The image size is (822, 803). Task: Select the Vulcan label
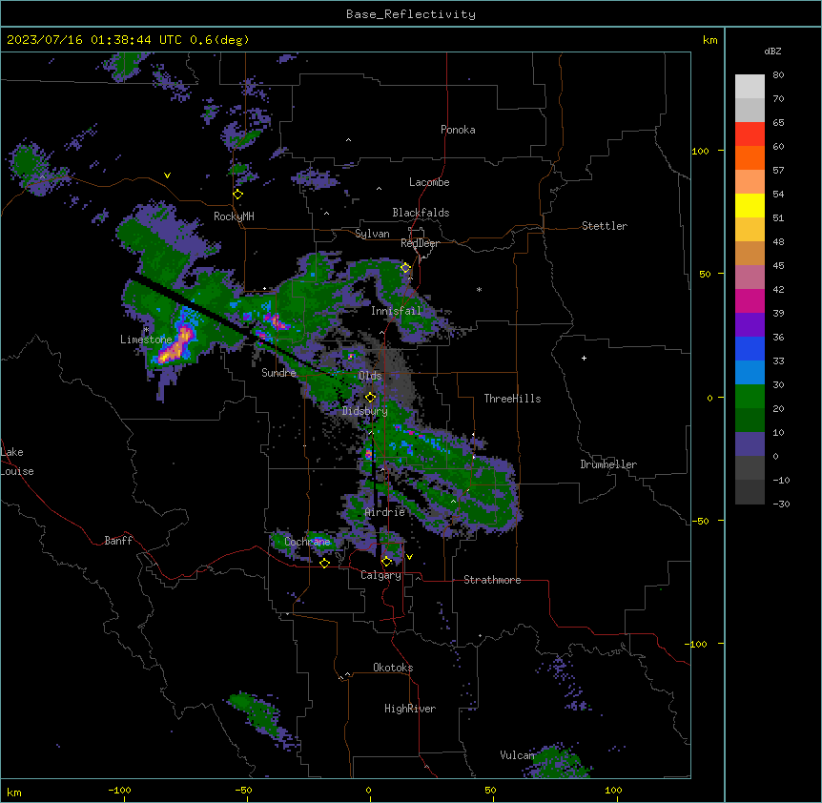(517, 755)
